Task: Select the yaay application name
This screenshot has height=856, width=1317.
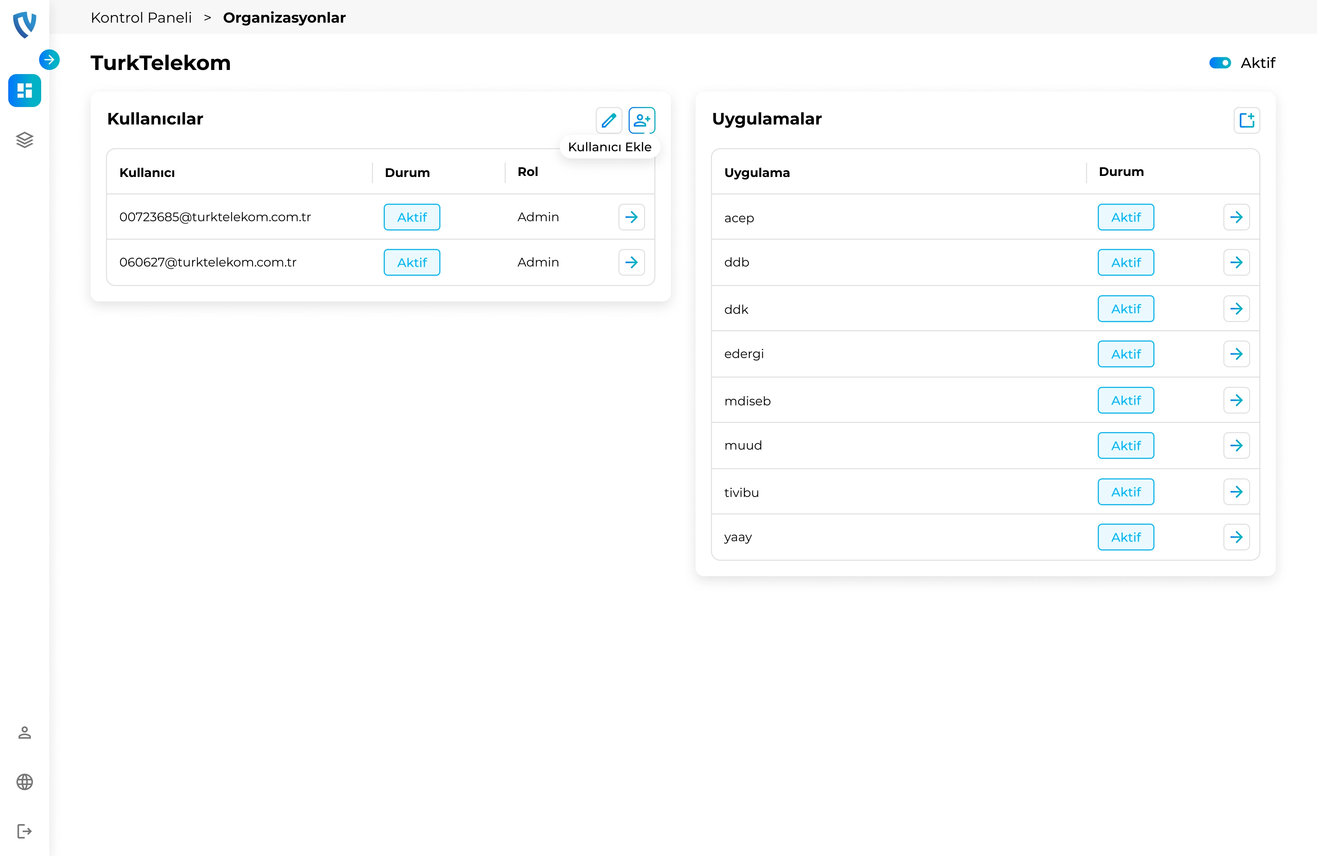Action: pyautogui.click(x=738, y=538)
